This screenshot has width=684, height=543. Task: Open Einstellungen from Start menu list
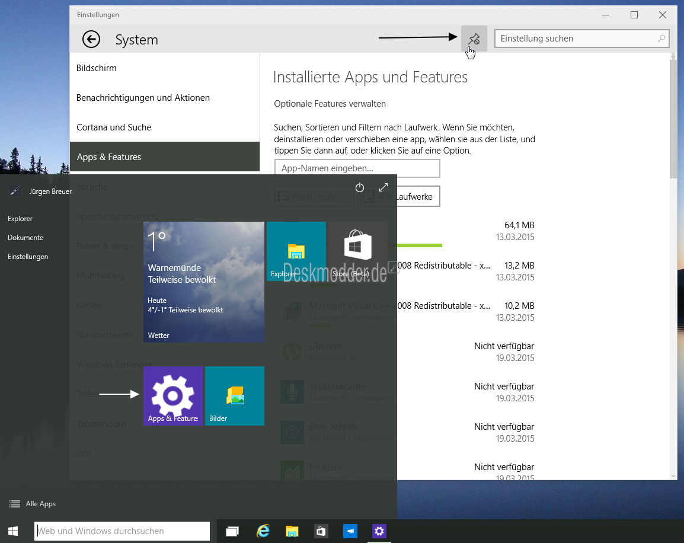coord(28,257)
